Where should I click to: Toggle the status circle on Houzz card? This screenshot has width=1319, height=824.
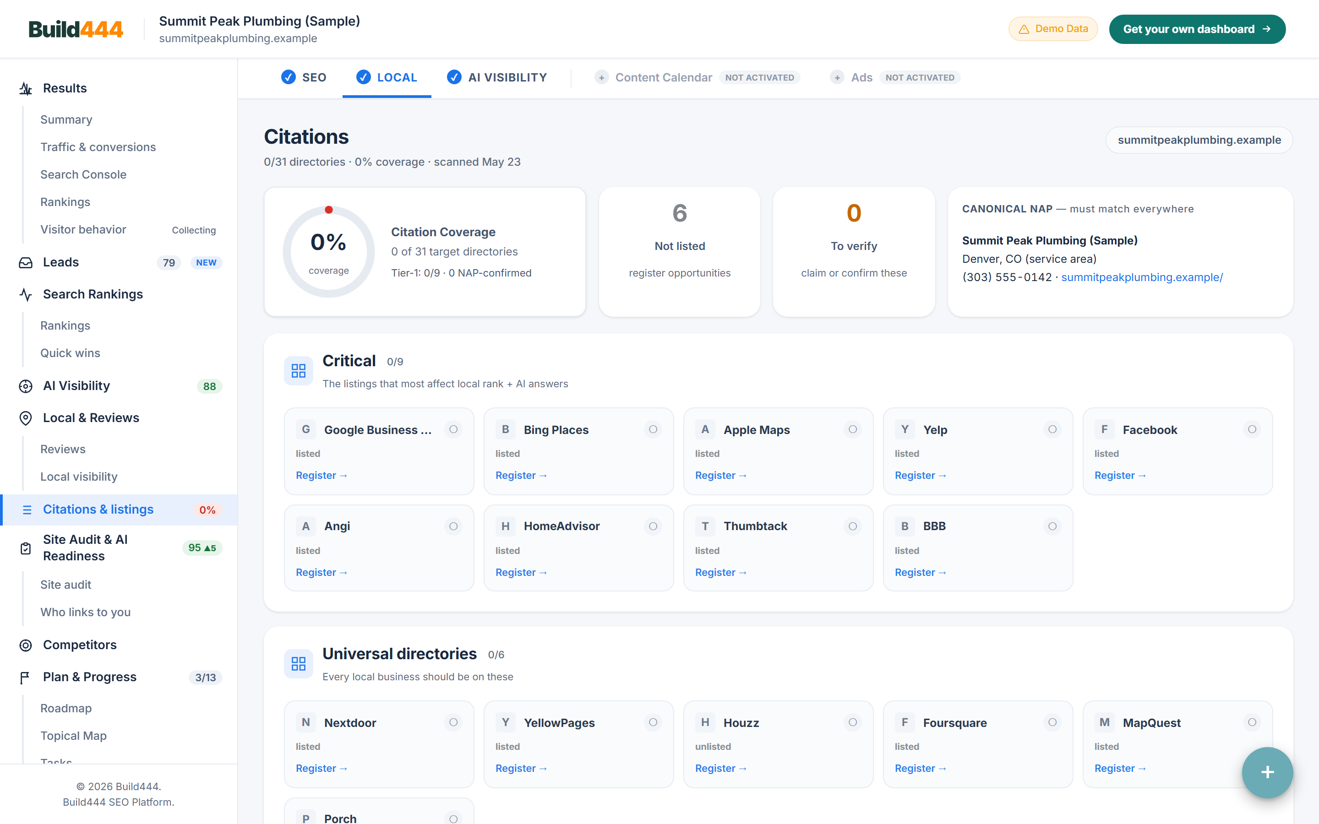click(x=852, y=723)
